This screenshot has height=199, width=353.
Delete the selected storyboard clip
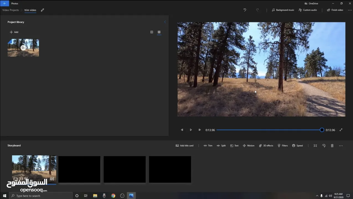332,146
